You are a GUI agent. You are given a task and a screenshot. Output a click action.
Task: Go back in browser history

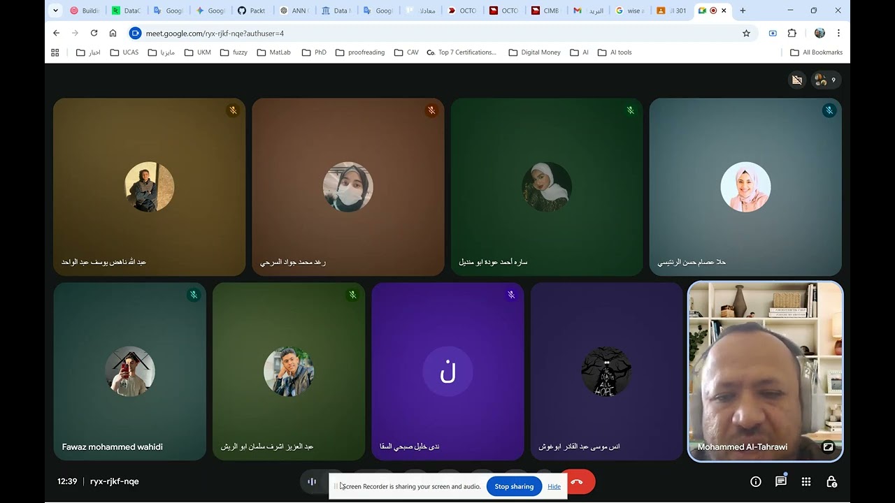[57, 33]
